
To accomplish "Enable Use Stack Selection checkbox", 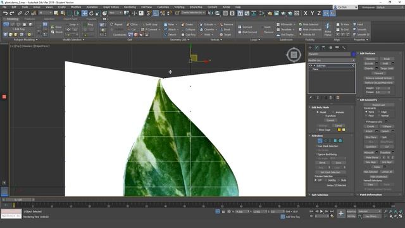I will pos(317,146).
